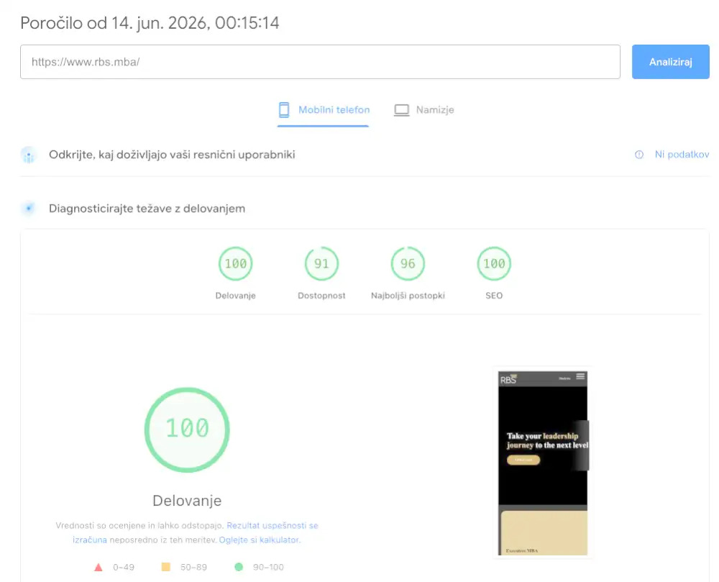The image size is (719, 582).
Task: Switch to the Namizje tab
Action: (x=424, y=111)
